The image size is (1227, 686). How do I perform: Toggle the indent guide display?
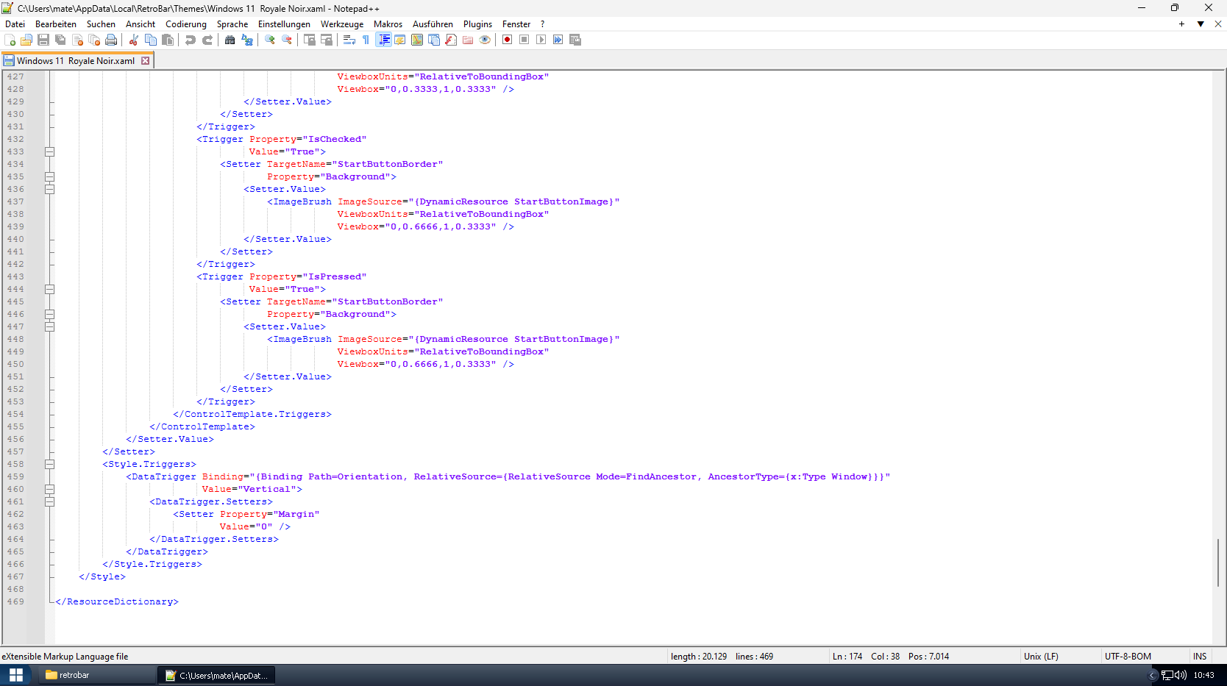383,40
